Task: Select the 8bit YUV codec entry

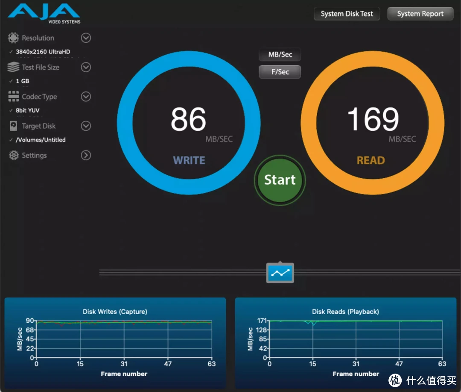Action: 28,110
